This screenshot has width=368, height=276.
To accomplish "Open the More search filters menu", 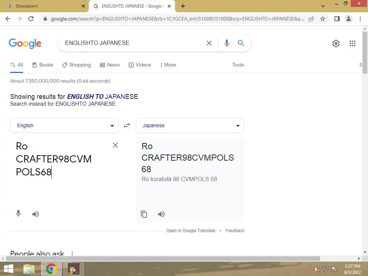I will click(168, 65).
